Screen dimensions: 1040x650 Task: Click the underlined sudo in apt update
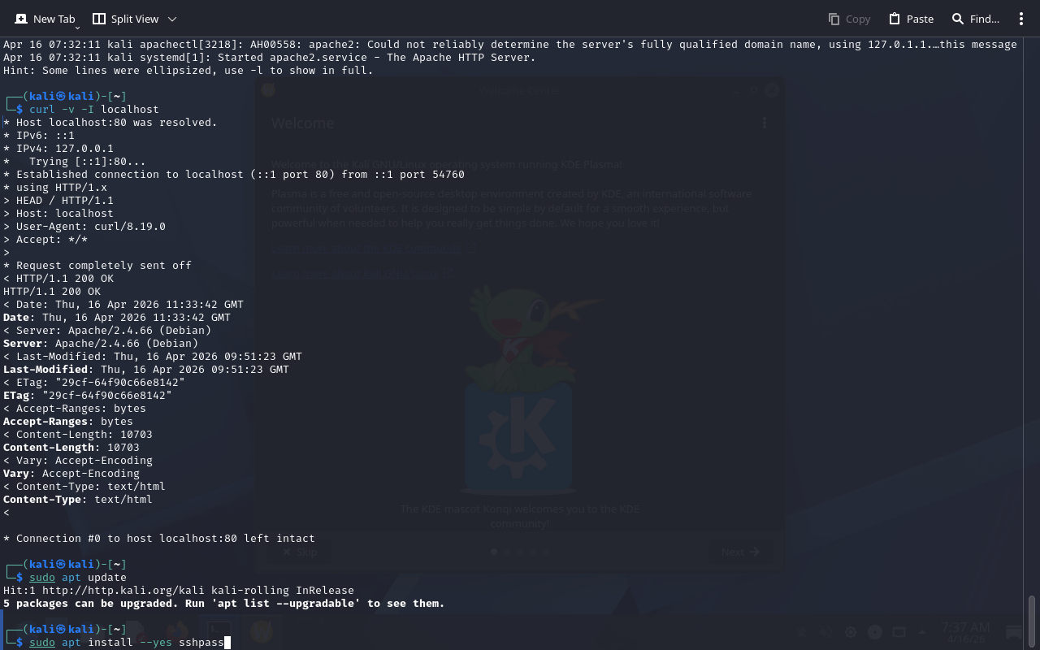coord(42,577)
